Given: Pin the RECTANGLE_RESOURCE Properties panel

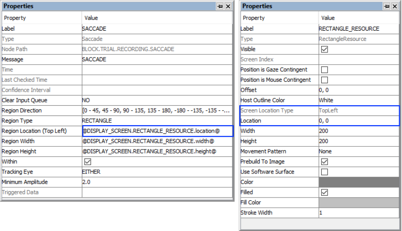Looking at the screenshot, I should tap(387, 6).
